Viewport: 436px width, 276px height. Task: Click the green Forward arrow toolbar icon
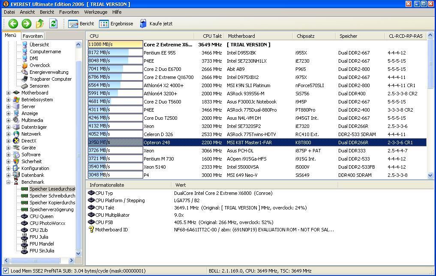tap(27, 24)
